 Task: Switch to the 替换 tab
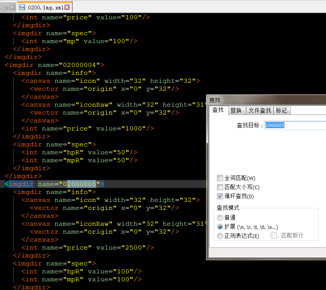[236, 111]
